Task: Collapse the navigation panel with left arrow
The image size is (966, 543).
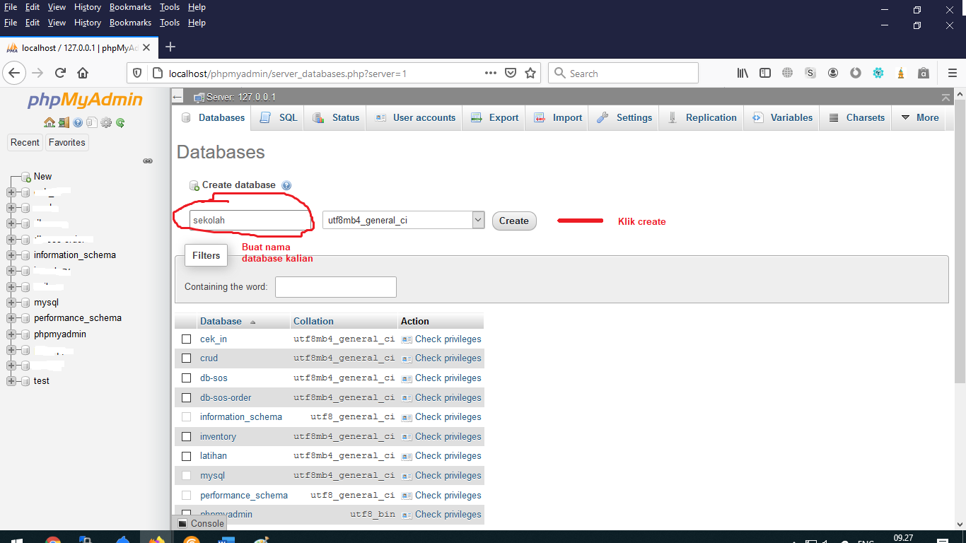Action: point(177,96)
